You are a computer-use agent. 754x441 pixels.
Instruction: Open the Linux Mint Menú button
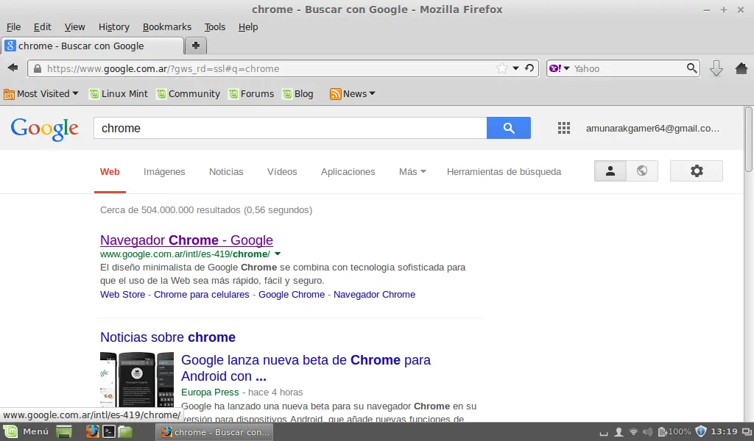tap(27, 431)
